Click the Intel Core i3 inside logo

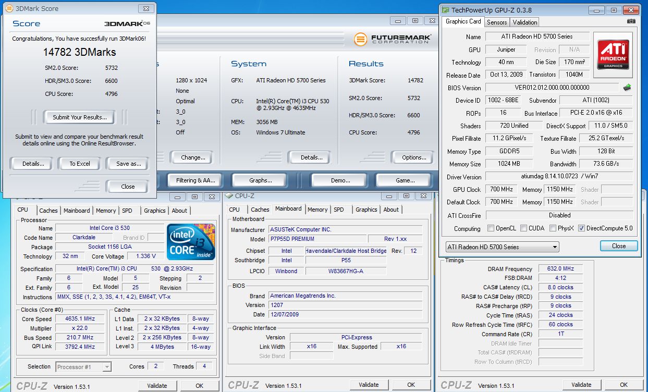click(191, 242)
